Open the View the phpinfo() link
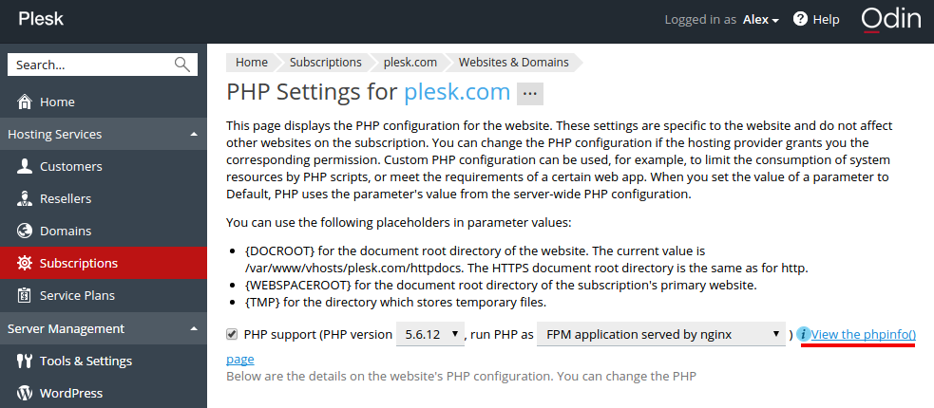The image size is (934, 408). click(864, 334)
